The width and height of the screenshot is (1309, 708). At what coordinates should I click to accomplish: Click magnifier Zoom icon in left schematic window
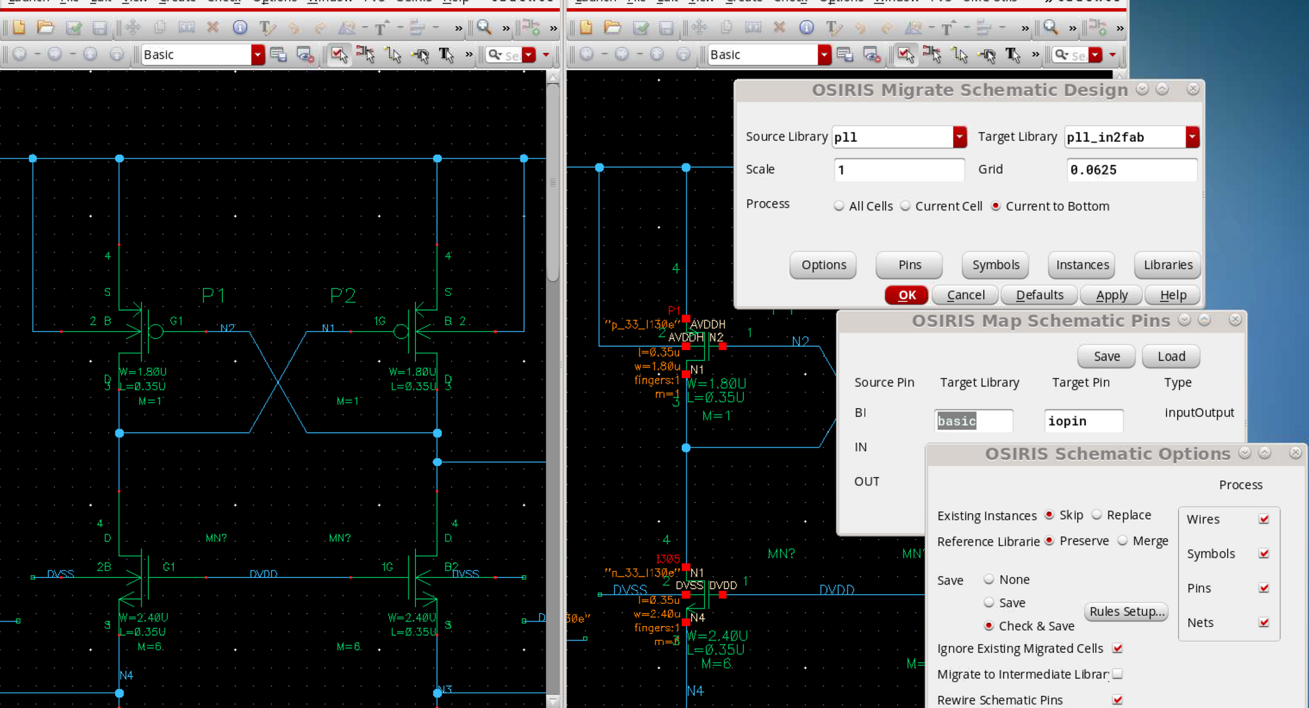(484, 27)
